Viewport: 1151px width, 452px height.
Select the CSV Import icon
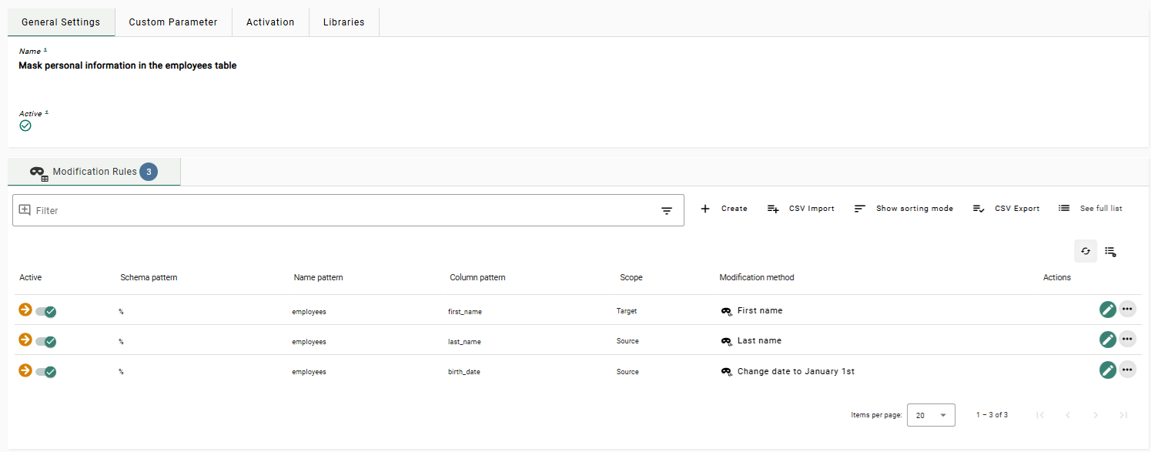point(773,208)
